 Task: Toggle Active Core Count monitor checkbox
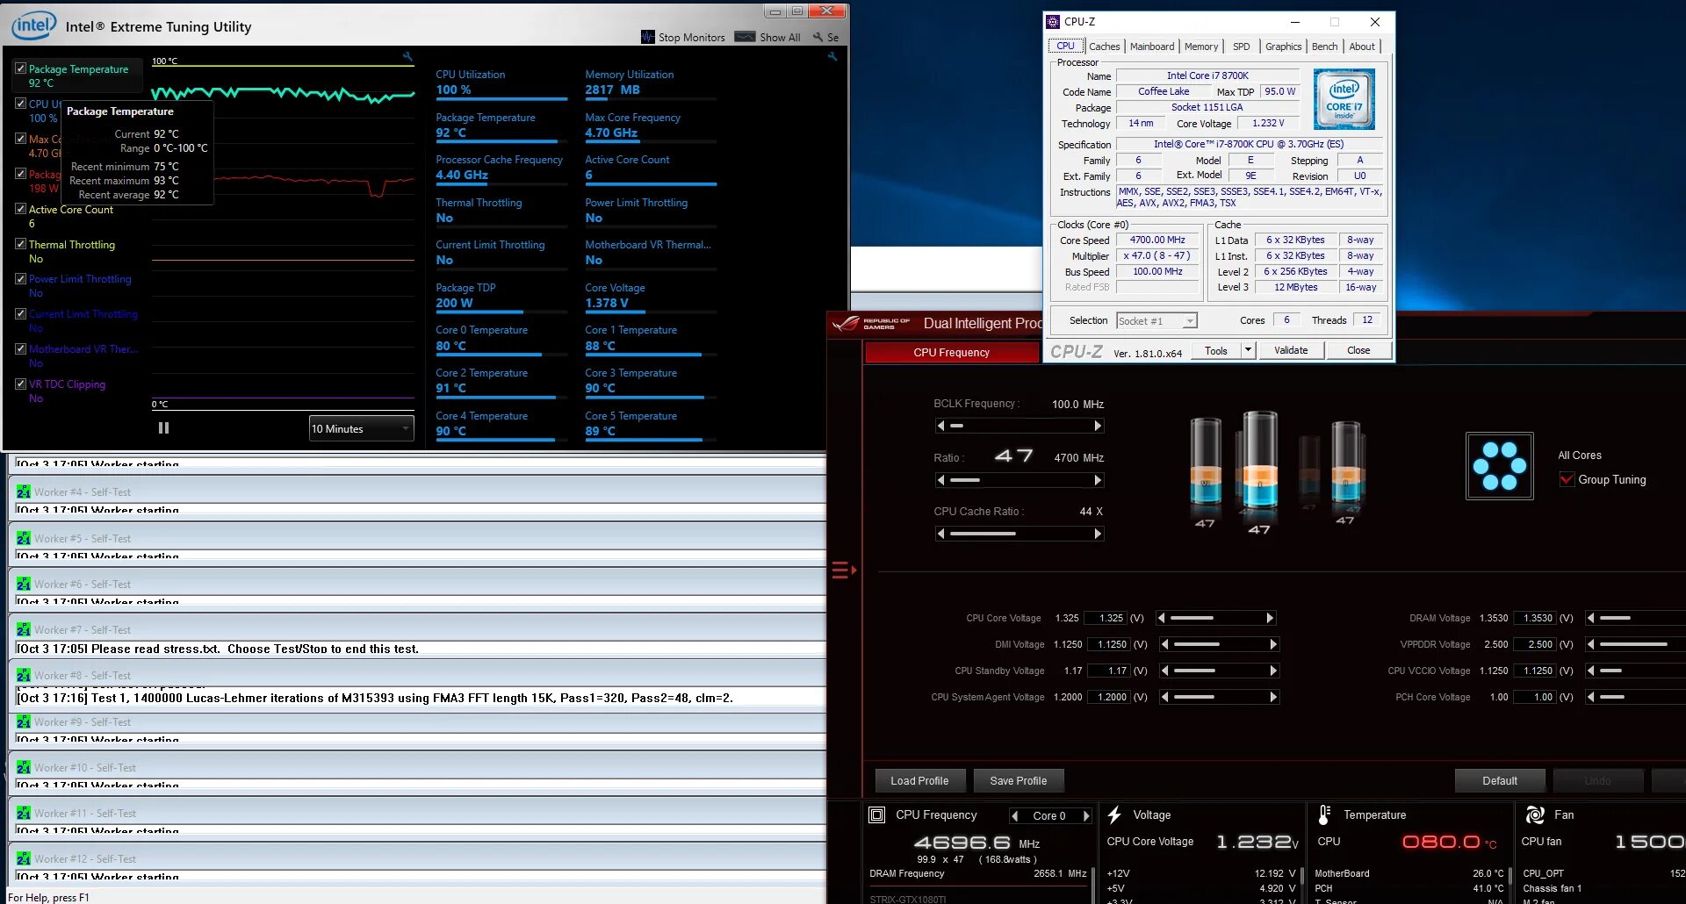(x=20, y=209)
